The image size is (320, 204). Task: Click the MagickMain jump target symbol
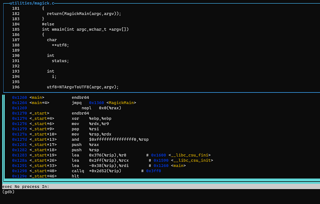pyautogui.click(x=121, y=103)
